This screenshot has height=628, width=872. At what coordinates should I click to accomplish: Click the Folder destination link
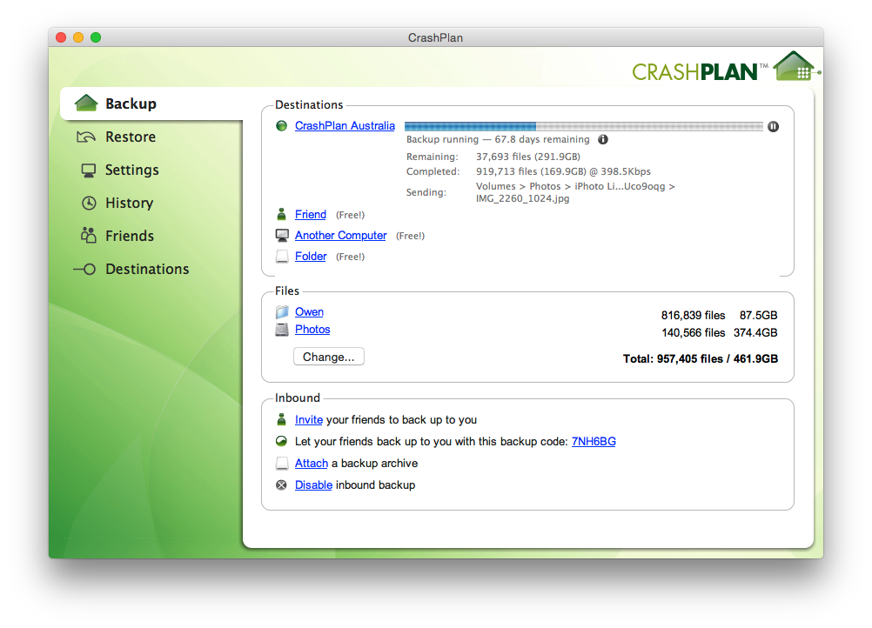[311, 257]
